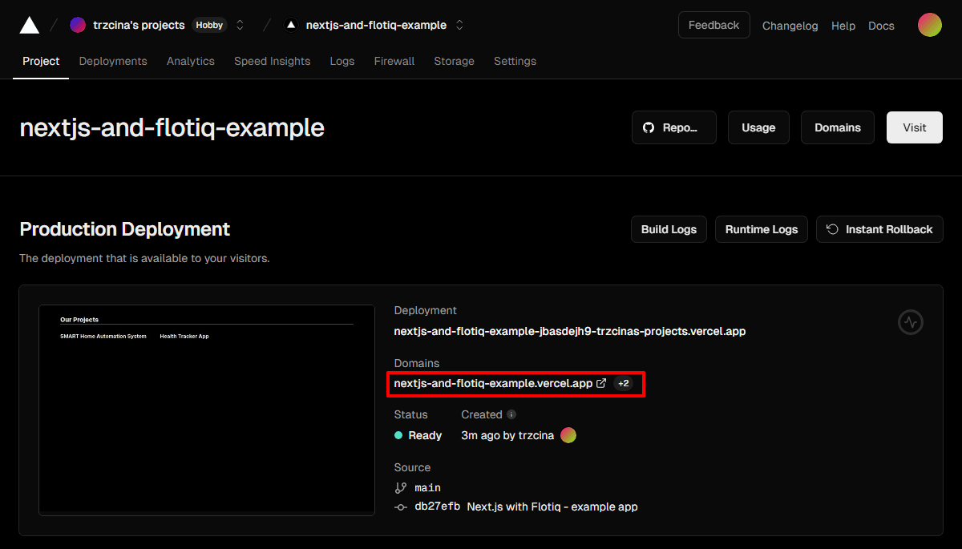The image size is (962, 549).
Task: Click the nextjs-and-flotiq-example page title
Action: (x=172, y=127)
